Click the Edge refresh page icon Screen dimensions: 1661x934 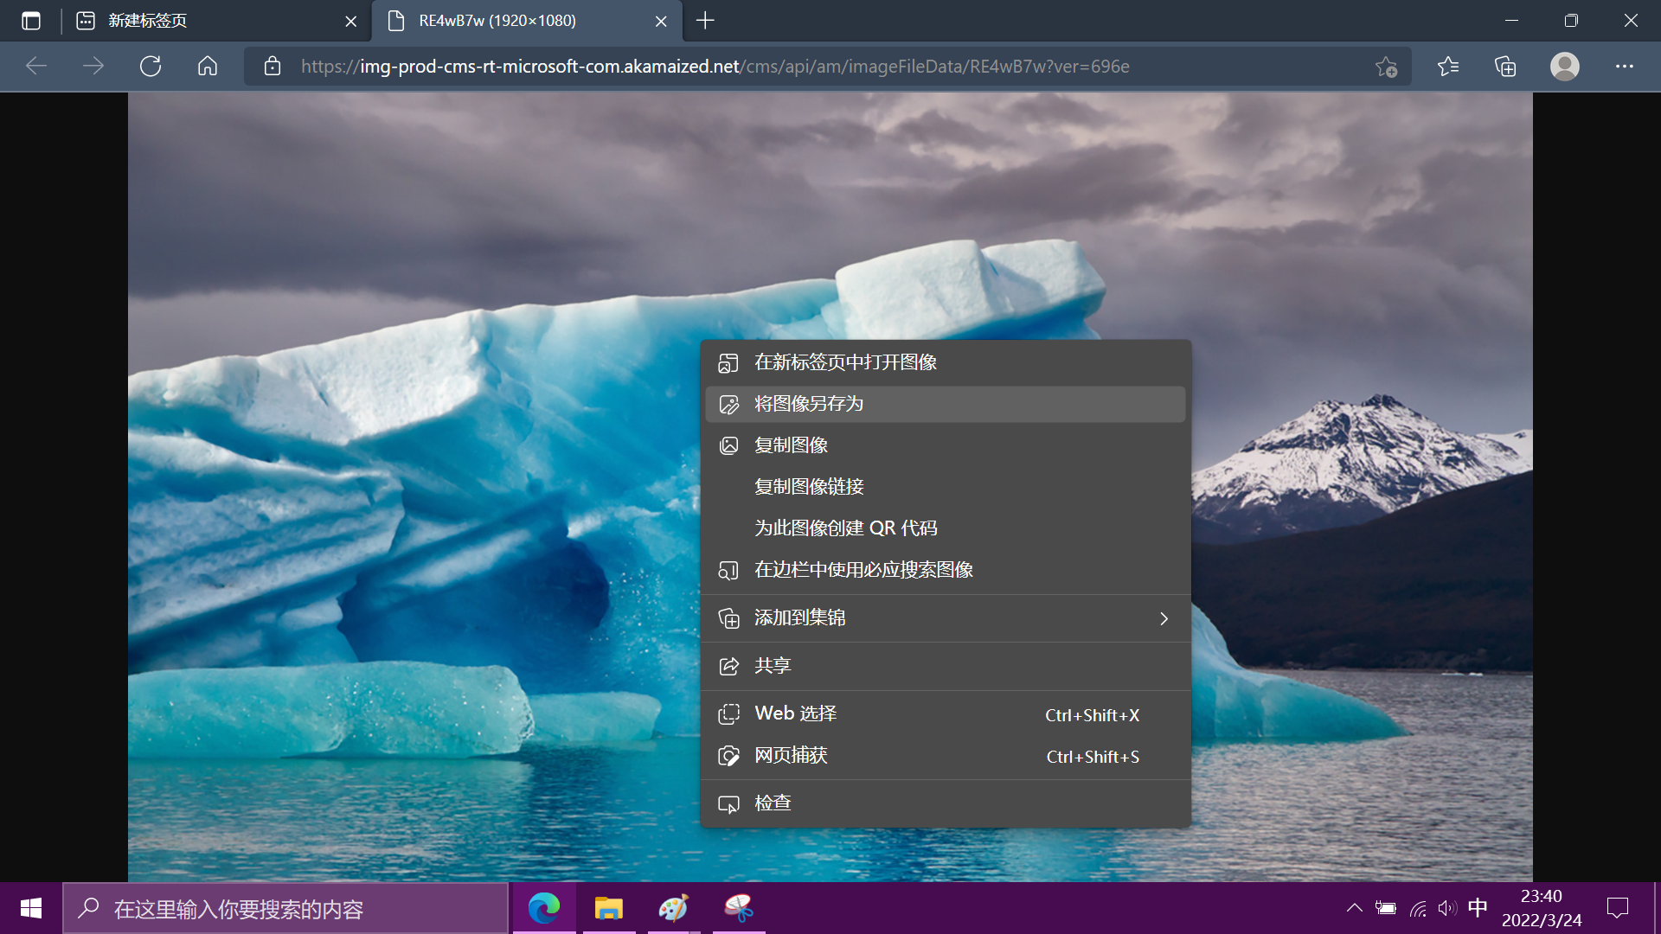tap(151, 67)
